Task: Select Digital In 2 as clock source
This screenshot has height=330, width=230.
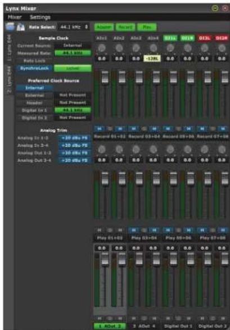Action: 34,117
